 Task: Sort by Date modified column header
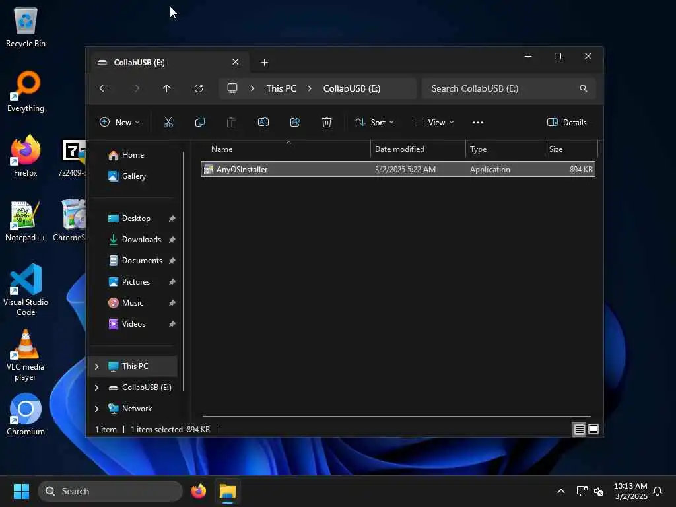[418, 149]
